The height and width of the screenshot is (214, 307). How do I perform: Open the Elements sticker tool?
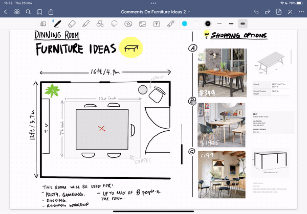point(128,23)
